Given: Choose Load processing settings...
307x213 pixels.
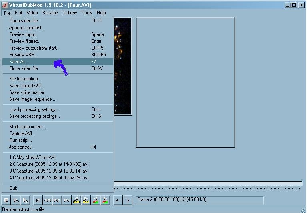Looking at the screenshot, I should 58,109.
